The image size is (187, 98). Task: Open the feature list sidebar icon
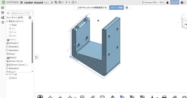click(x=3, y=8)
